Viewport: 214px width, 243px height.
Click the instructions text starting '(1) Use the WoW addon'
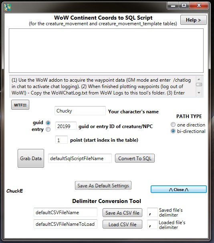pyautogui.click(x=101, y=86)
